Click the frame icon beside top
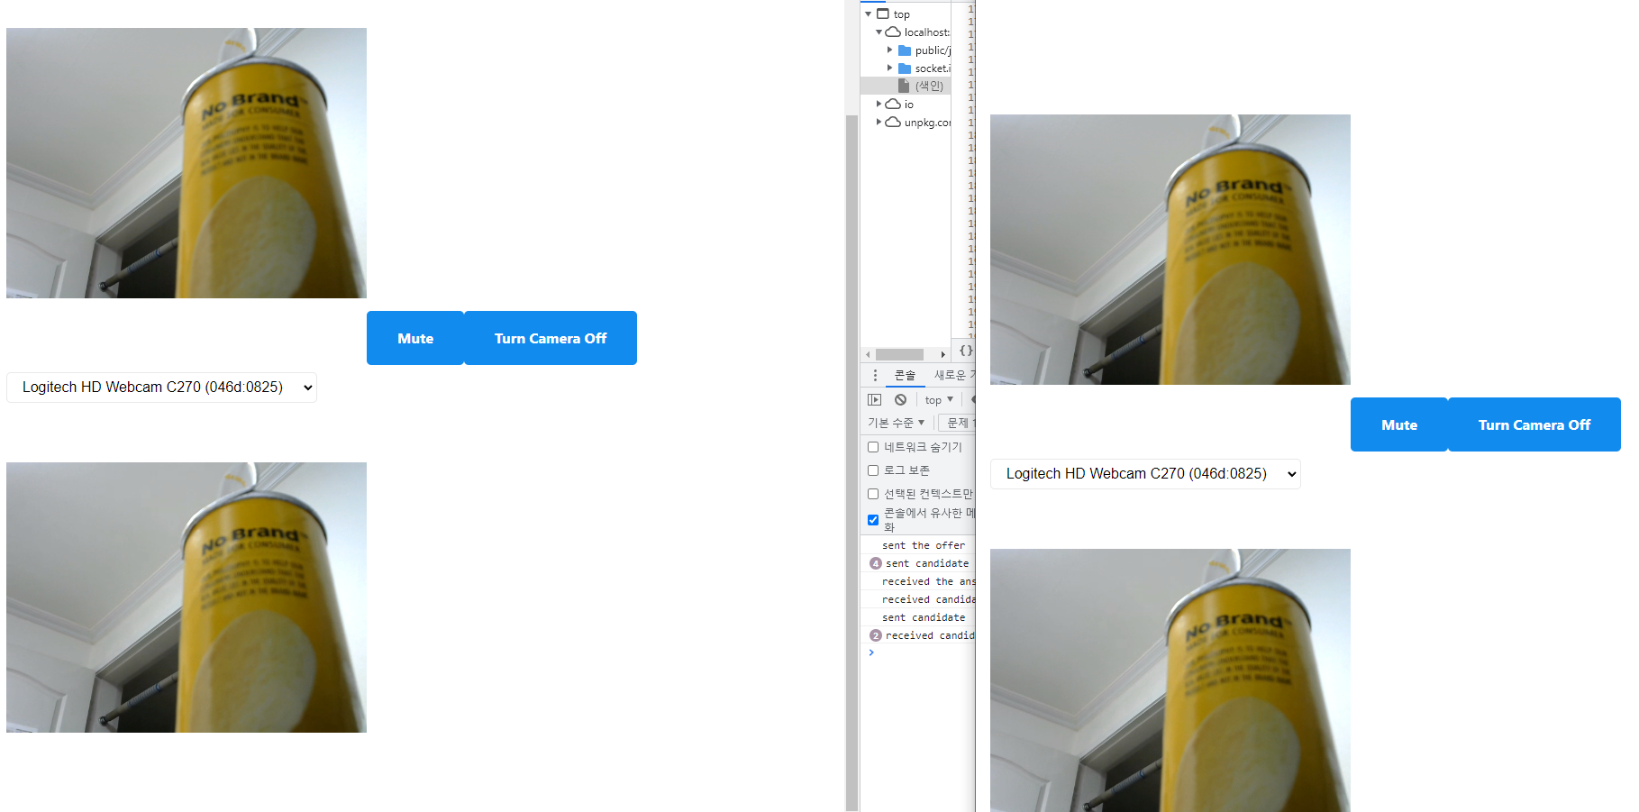Image resolution: width=1639 pixels, height=812 pixels. tap(883, 14)
